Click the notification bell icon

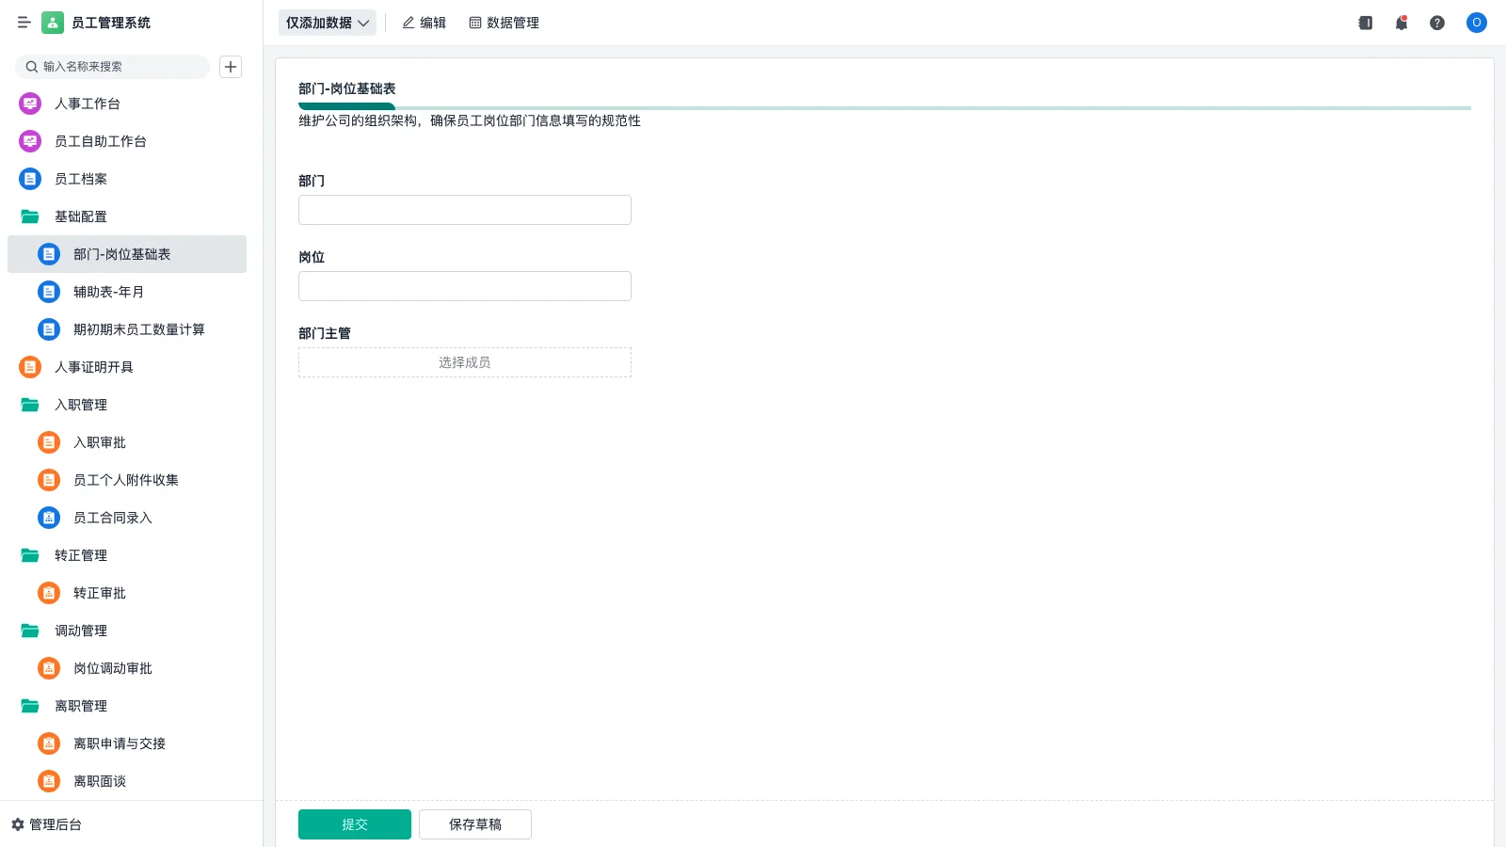tap(1401, 23)
